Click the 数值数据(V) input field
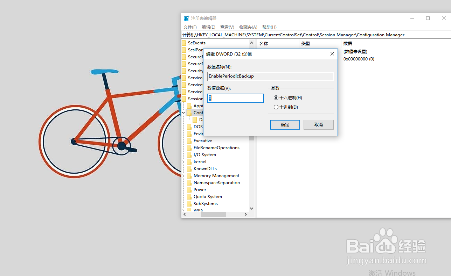This screenshot has height=276, width=451. point(235,98)
